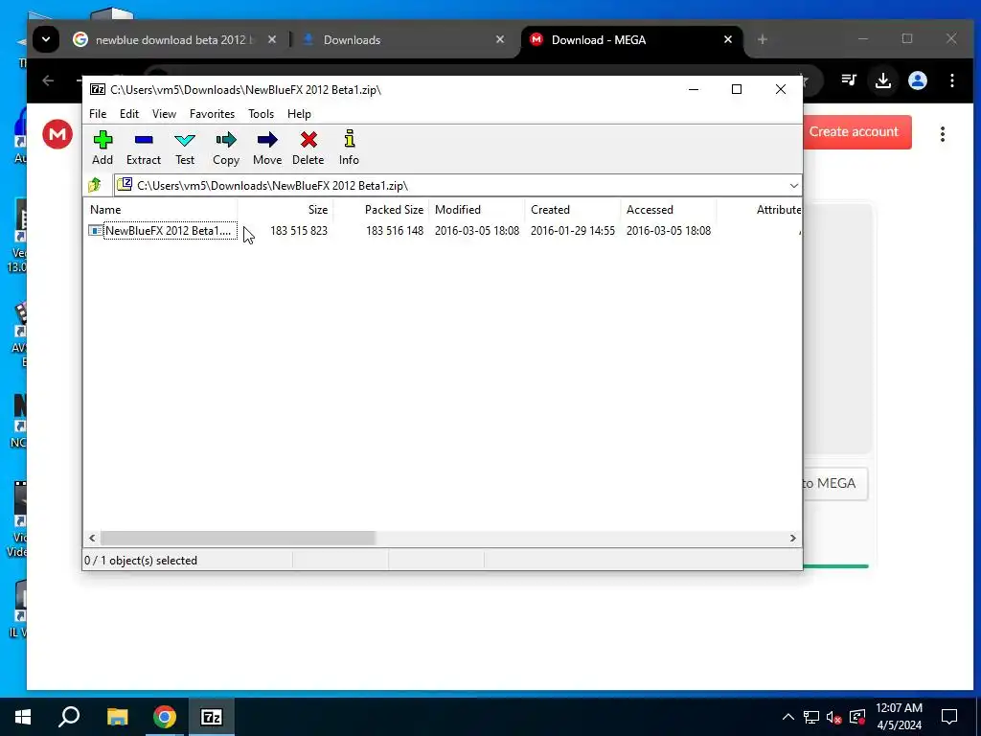The width and height of the screenshot is (981, 736).
Task: Sort by Packed Size column header
Action: pos(381,210)
